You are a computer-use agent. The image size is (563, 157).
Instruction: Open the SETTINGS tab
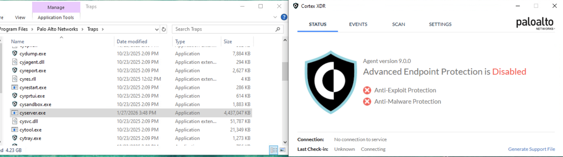pyautogui.click(x=440, y=24)
